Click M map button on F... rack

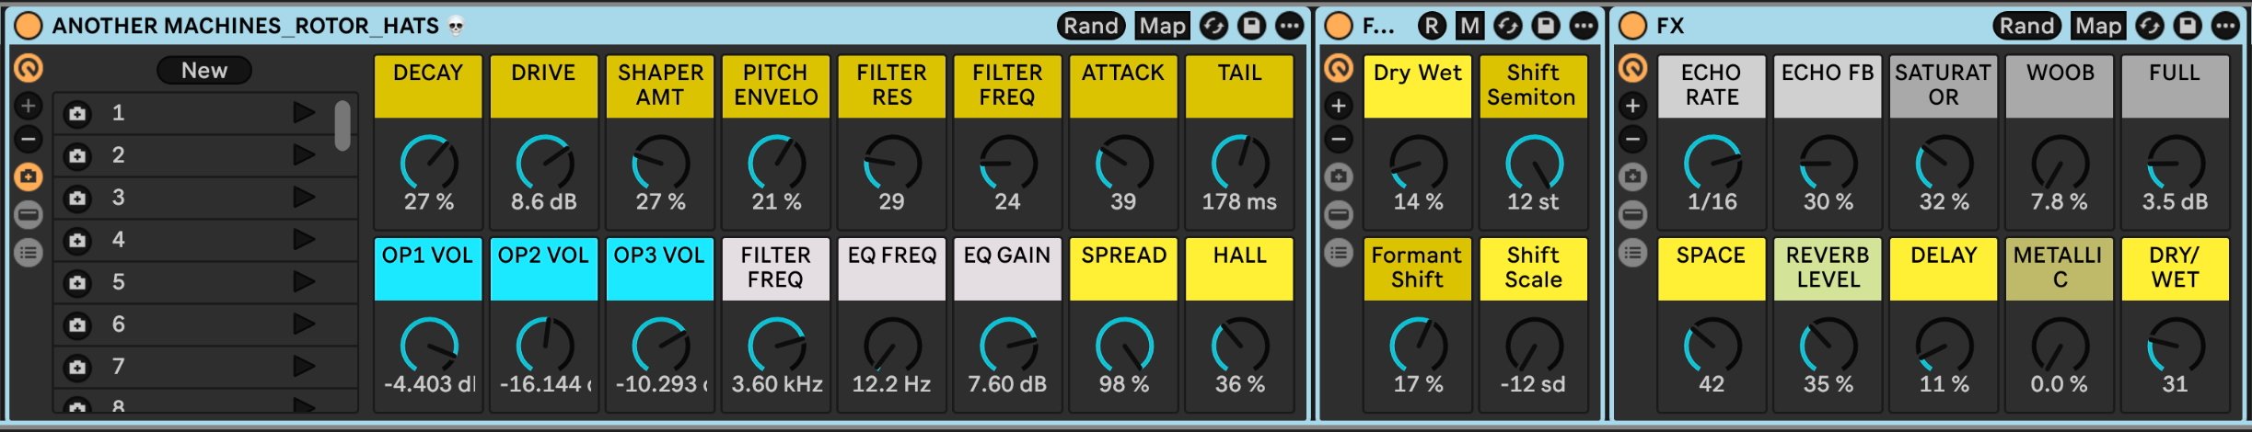click(x=1470, y=26)
